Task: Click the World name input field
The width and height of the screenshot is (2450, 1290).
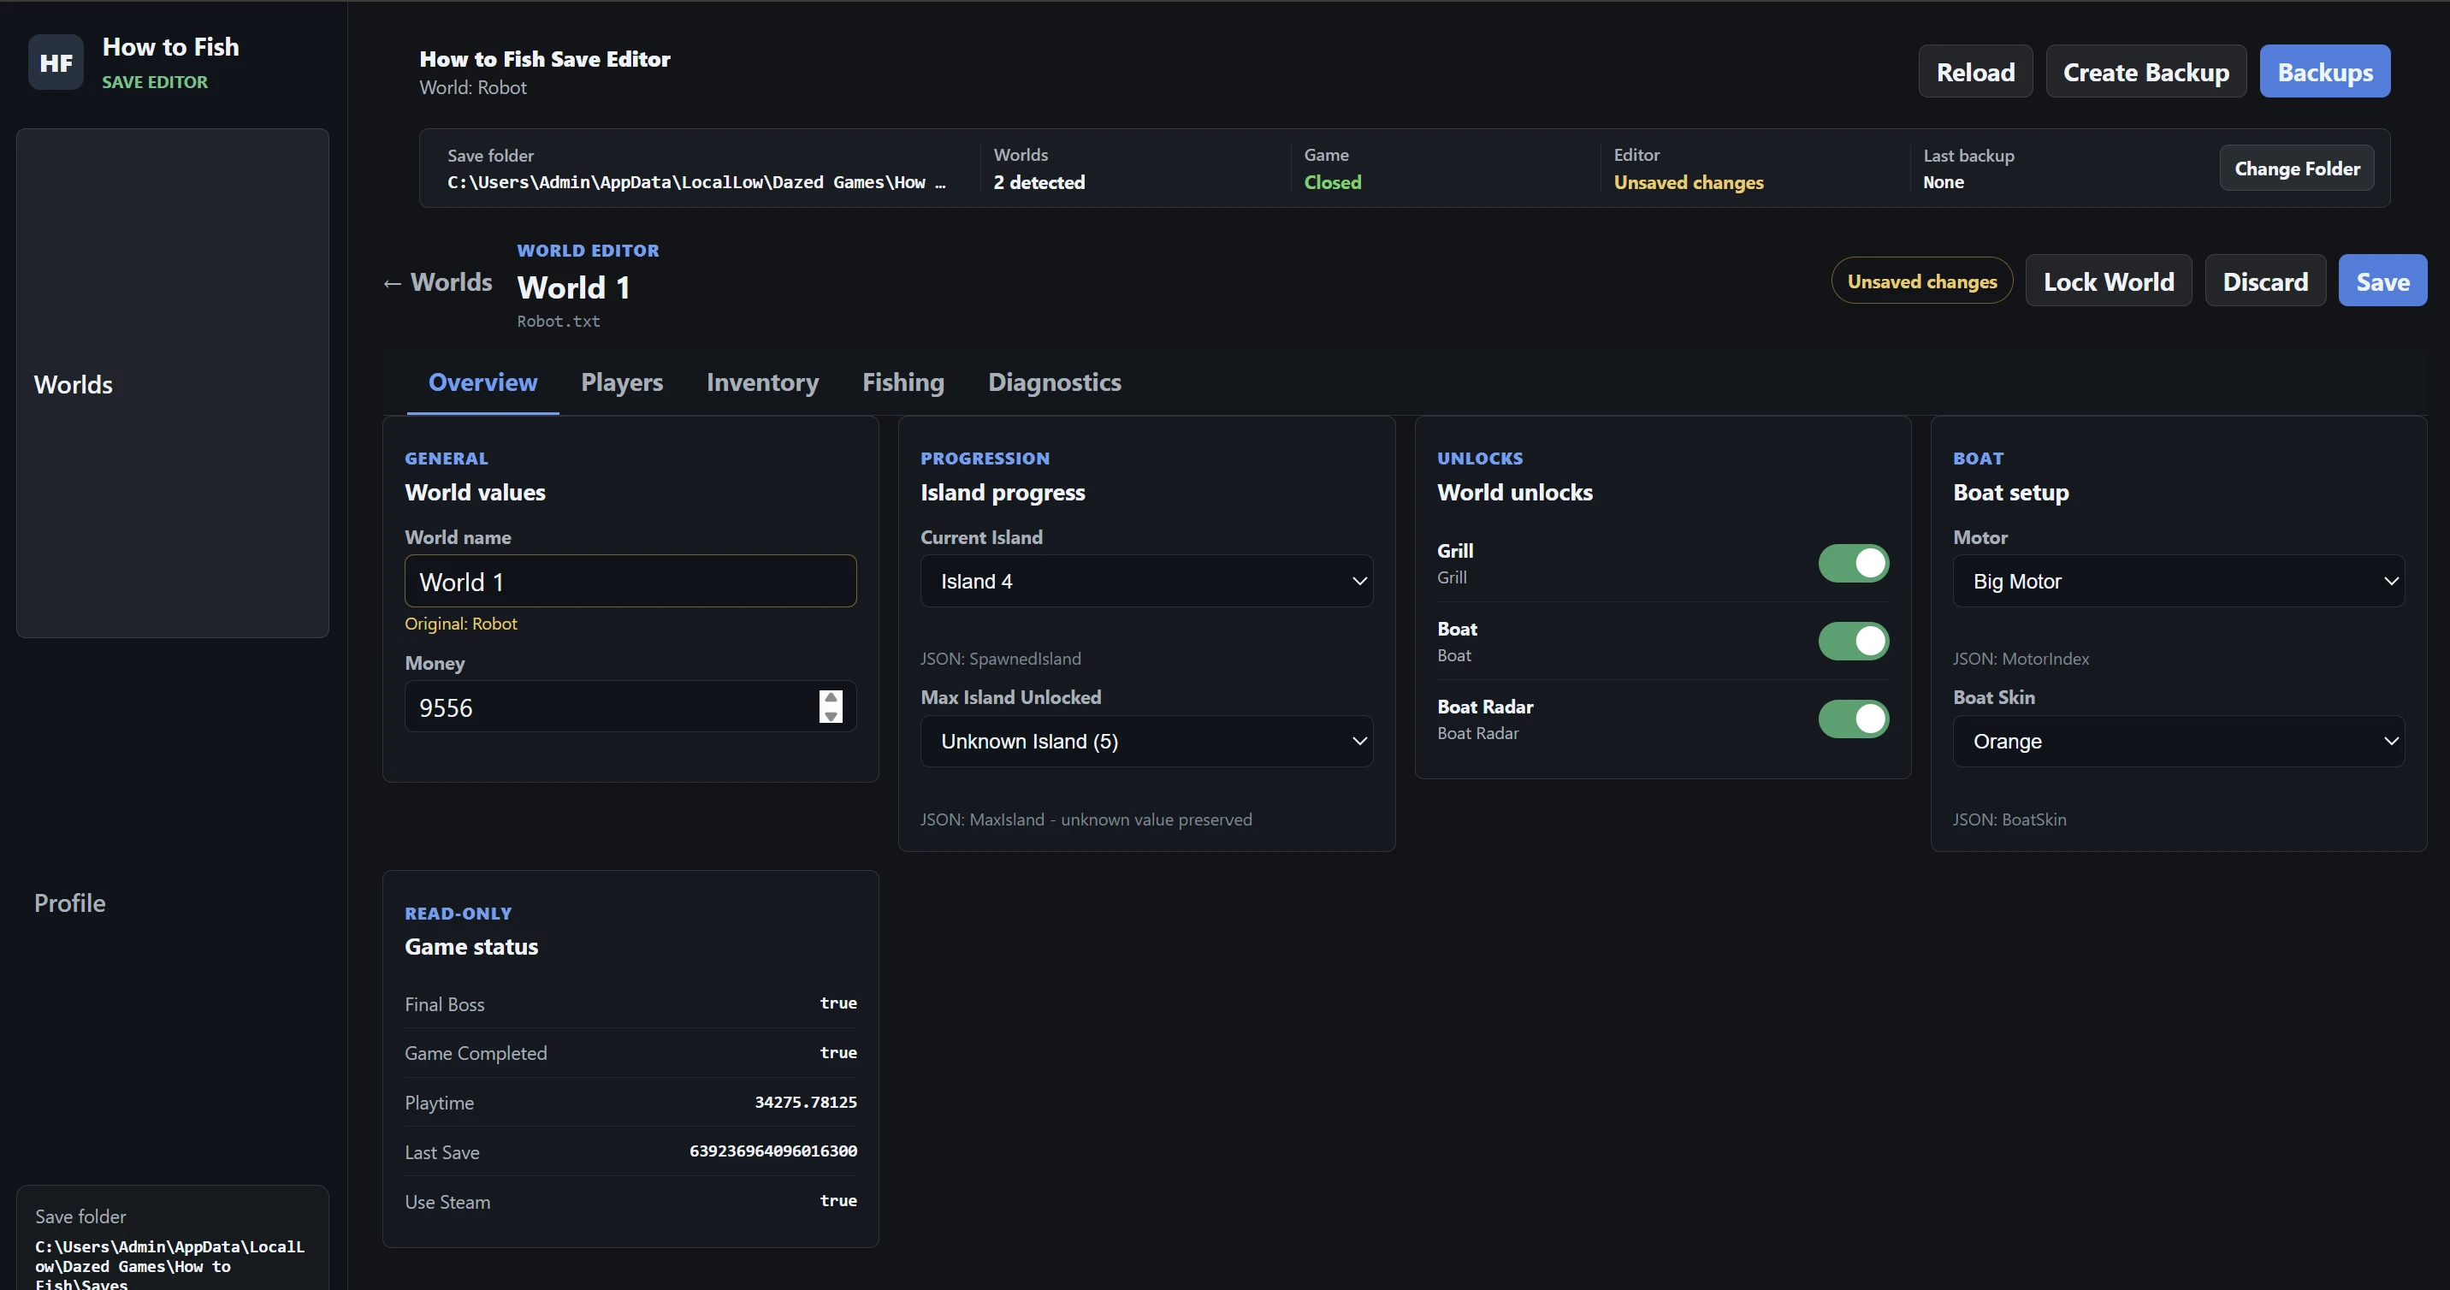Action: (x=630, y=581)
